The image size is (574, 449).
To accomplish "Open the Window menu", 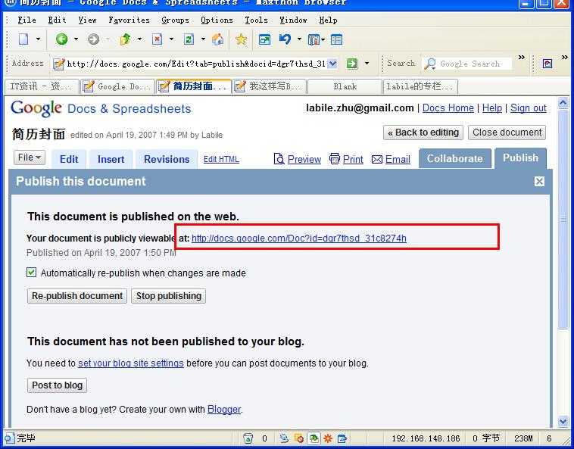I will [293, 20].
